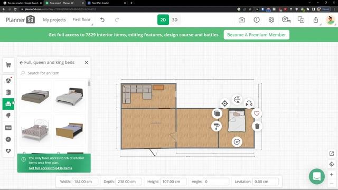Screen dimensions: 338x190
Task: Switch to 2D view
Action: point(163,20)
